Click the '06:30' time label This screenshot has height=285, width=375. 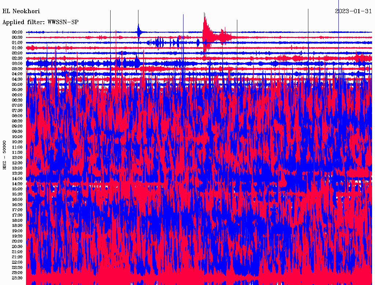pos(17,100)
